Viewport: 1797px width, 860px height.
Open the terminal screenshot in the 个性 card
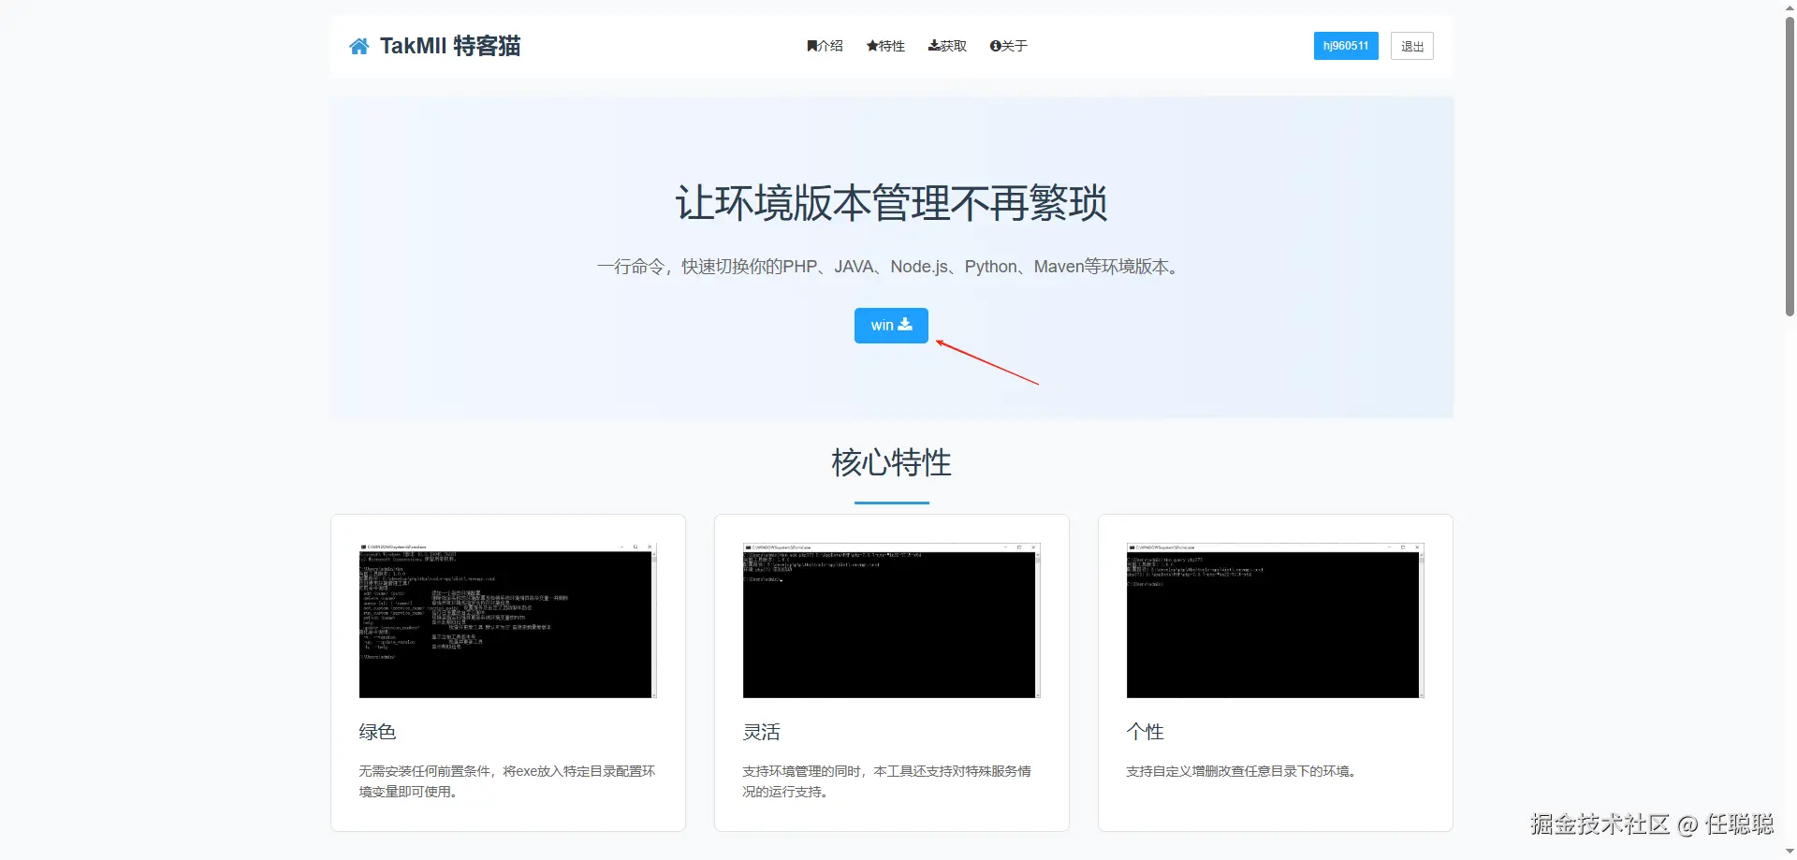[1274, 619]
